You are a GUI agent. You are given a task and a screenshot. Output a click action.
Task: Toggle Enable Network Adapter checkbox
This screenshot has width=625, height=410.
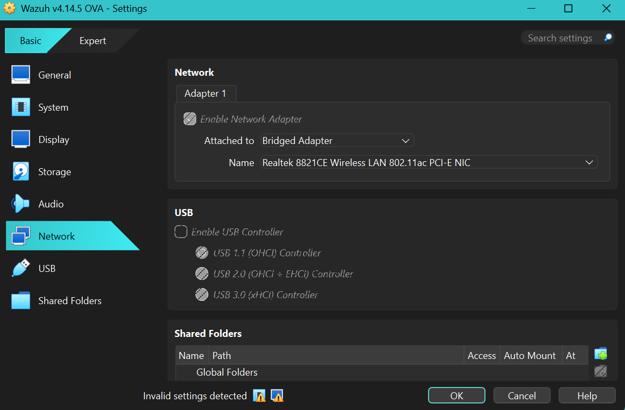[x=190, y=119]
